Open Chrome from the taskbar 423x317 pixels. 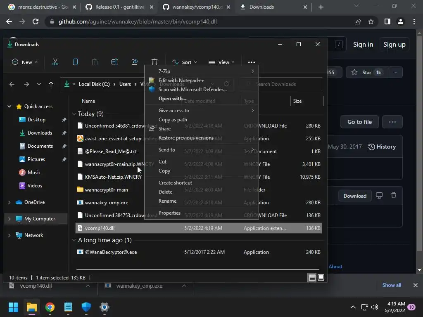pyautogui.click(x=50, y=307)
